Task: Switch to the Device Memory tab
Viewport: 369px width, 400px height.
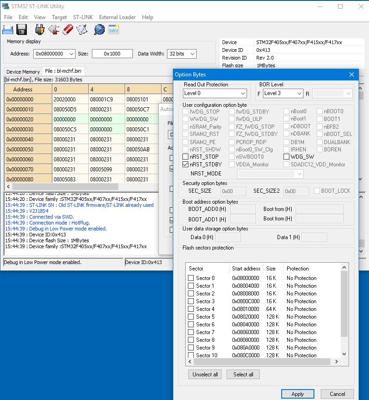Action: click(x=23, y=72)
